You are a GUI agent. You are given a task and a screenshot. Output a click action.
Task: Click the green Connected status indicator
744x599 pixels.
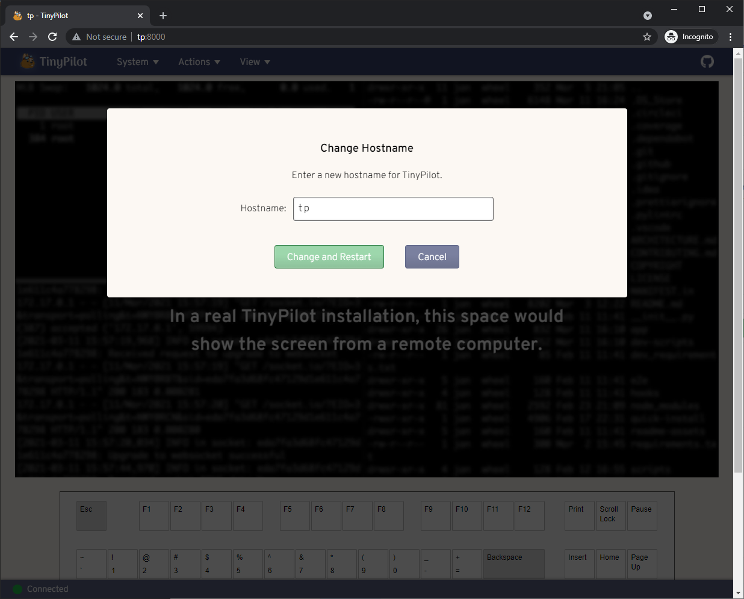[x=17, y=589]
